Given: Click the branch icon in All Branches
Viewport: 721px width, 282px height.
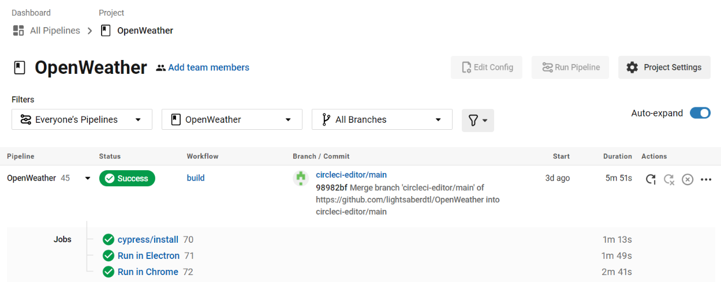Looking at the screenshot, I should (x=326, y=119).
